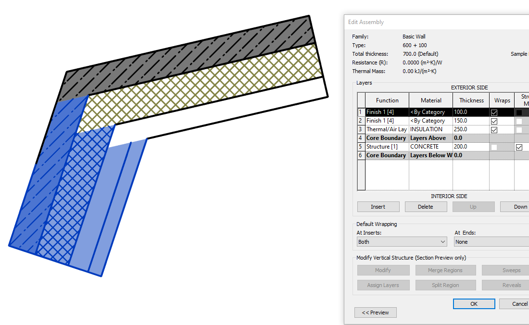529x325 pixels.
Task: Open the At Ends wrapping dropdown
Action: click(x=491, y=242)
